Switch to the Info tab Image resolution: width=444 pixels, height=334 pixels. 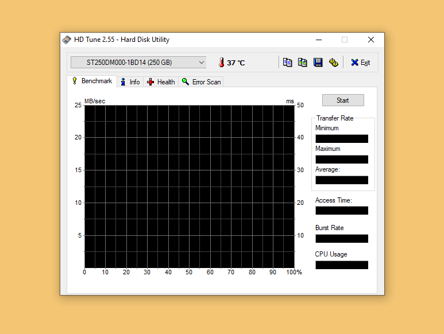(x=130, y=82)
